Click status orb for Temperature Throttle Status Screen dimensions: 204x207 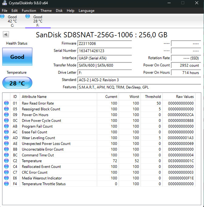(6, 184)
